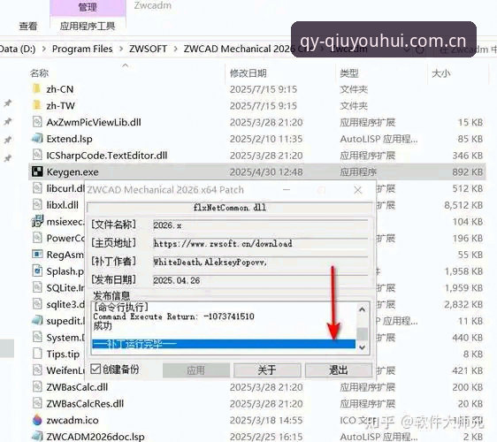Click the log scrollbar thumb
The image size is (497, 442).
[363, 333]
